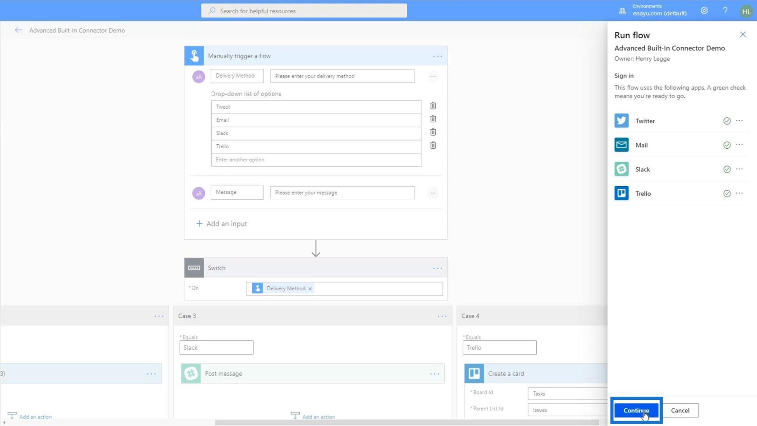Click Add an action under Case 3
Image resolution: width=757 pixels, height=426 pixels.
click(x=313, y=416)
